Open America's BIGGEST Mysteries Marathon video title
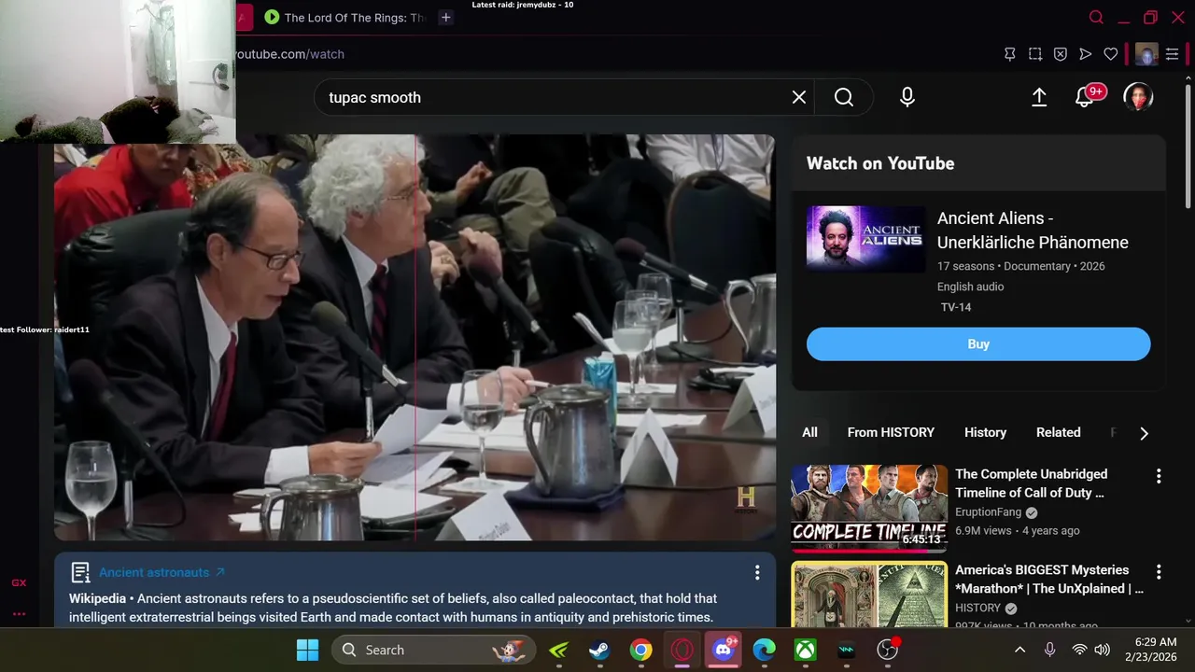Image resolution: width=1195 pixels, height=672 pixels. [x=1048, y=580]
